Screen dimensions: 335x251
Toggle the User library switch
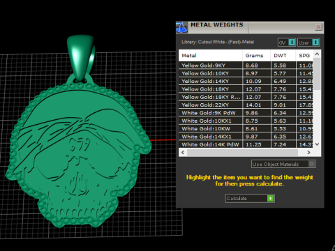(x=315, y=43)
